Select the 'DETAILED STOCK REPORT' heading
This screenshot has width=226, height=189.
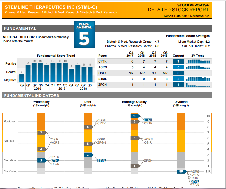[x=178, y=10]
